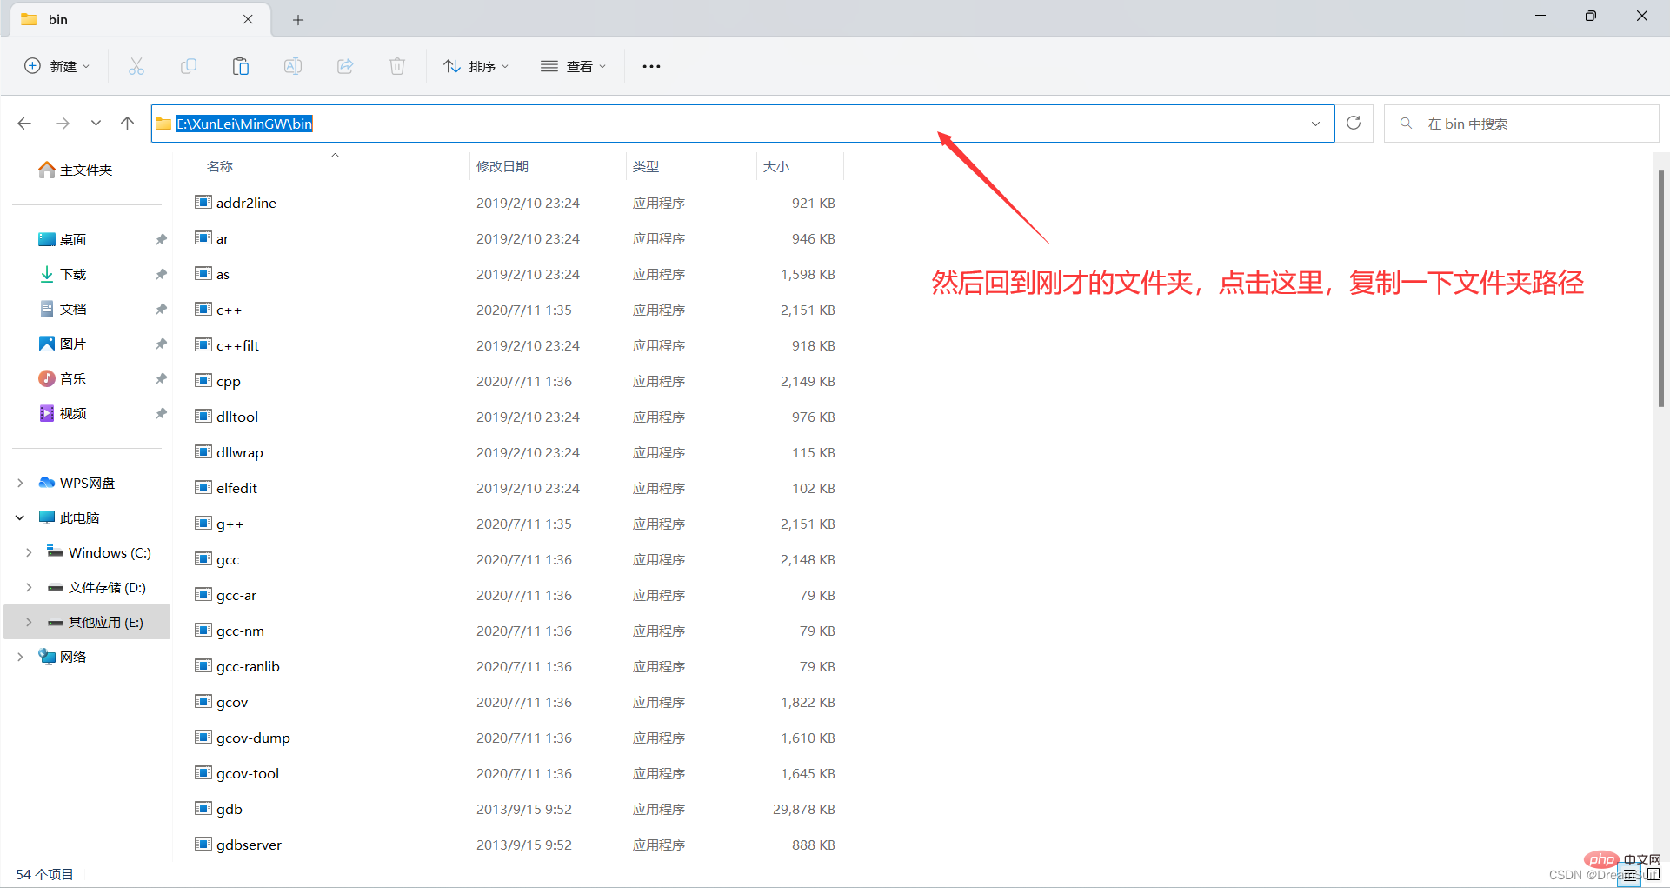Click the Paste icon in the toolbar
Image resolution: width=1670 pixels, height=888 pixels.
click(x=241, y=65)
